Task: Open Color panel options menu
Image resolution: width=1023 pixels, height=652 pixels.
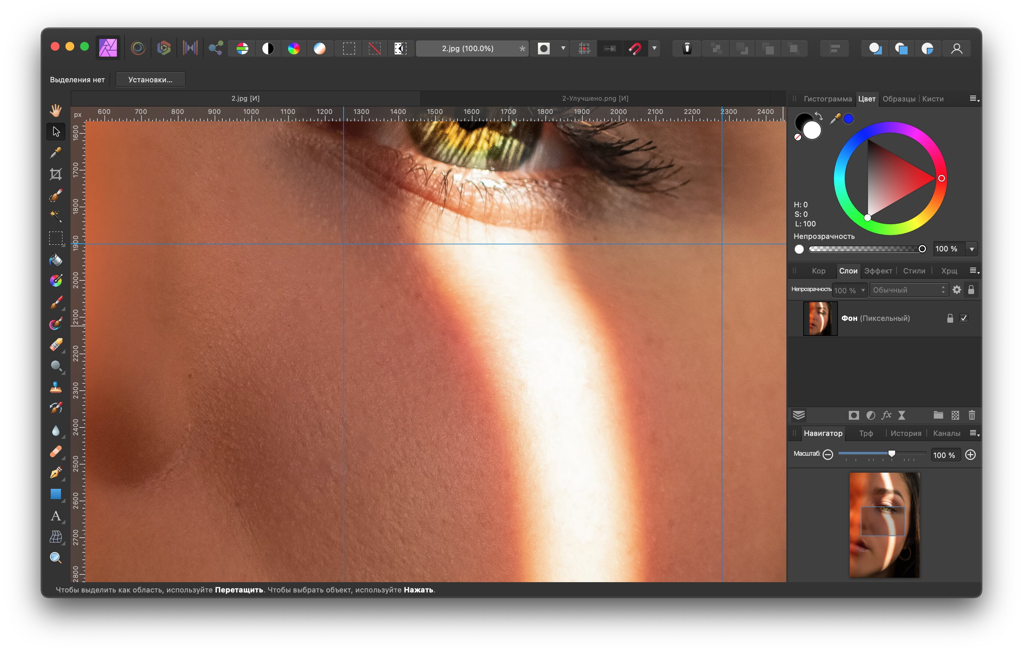Action: 974,98
